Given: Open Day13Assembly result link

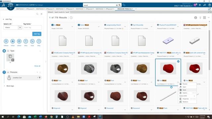Looking at the screenshot, I should click(x=138, y=25).
